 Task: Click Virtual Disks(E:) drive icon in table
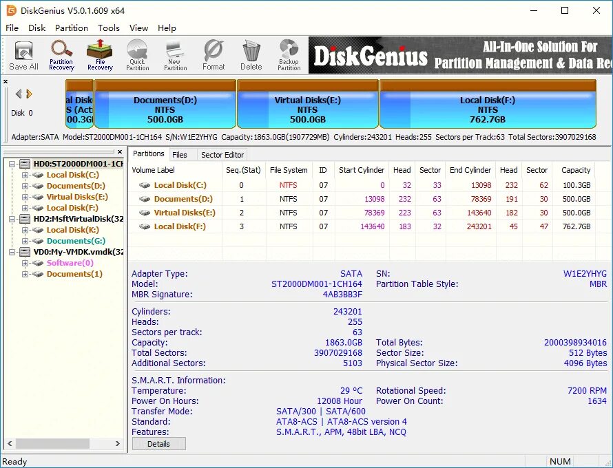145,213
